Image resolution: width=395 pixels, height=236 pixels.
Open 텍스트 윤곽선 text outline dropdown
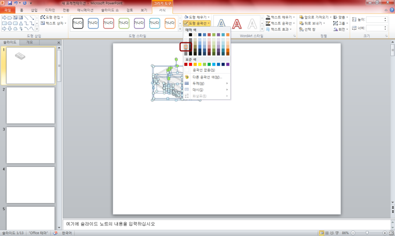click(x=280, y=23)
